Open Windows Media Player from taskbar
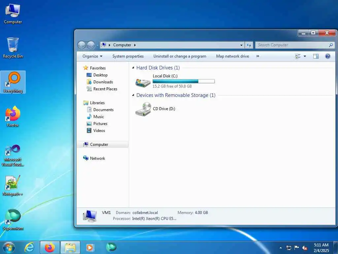Image resolution: width=338 pixels, height=254 pixels. pyautogui.click(x=90, y=247)
